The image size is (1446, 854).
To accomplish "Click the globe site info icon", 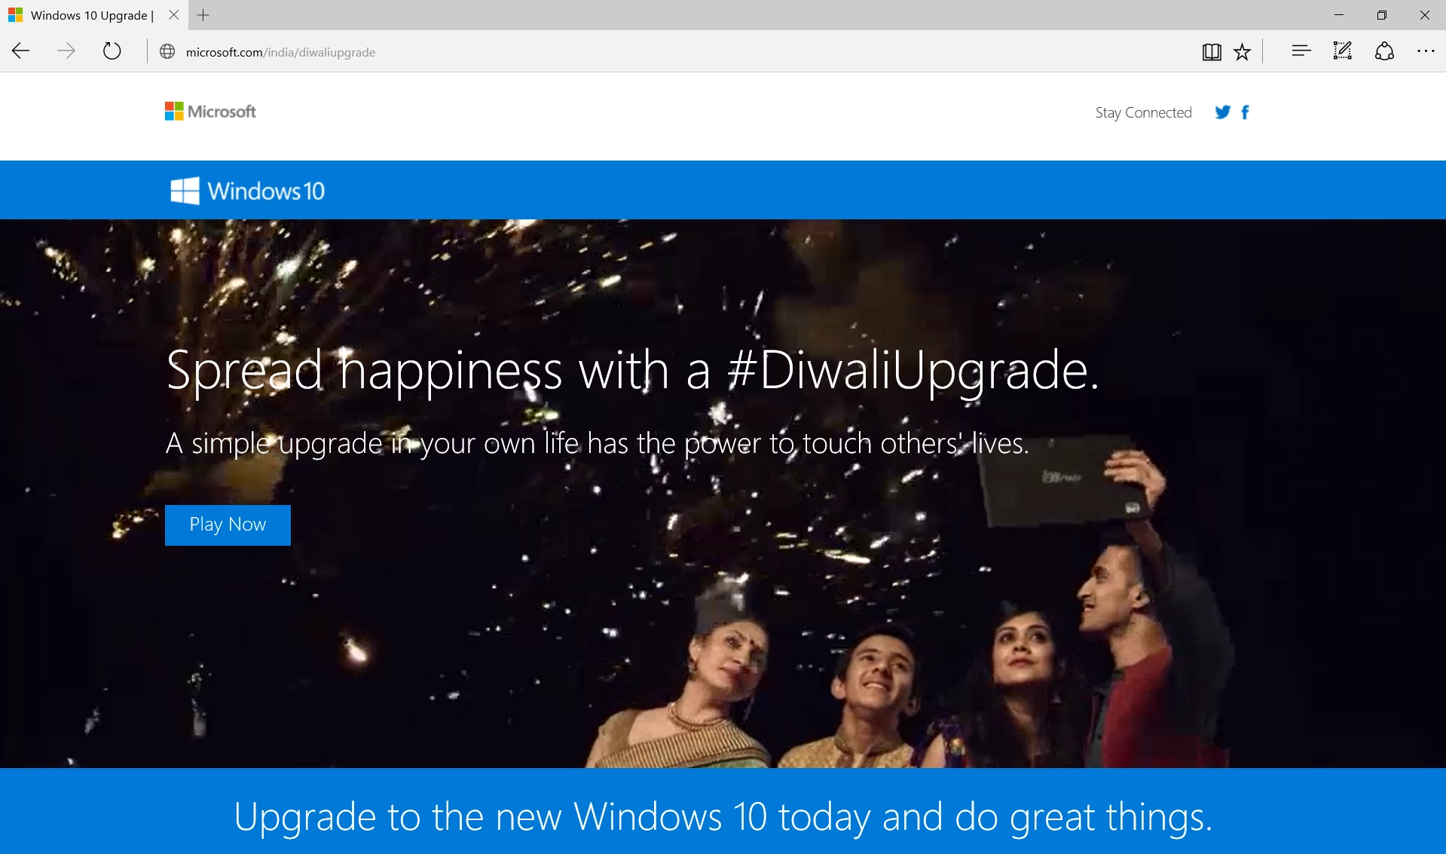I will tap(167, 52).
